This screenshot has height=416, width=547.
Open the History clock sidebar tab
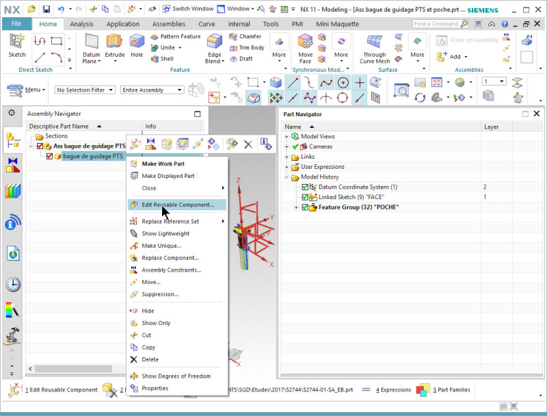coord(13,285)
